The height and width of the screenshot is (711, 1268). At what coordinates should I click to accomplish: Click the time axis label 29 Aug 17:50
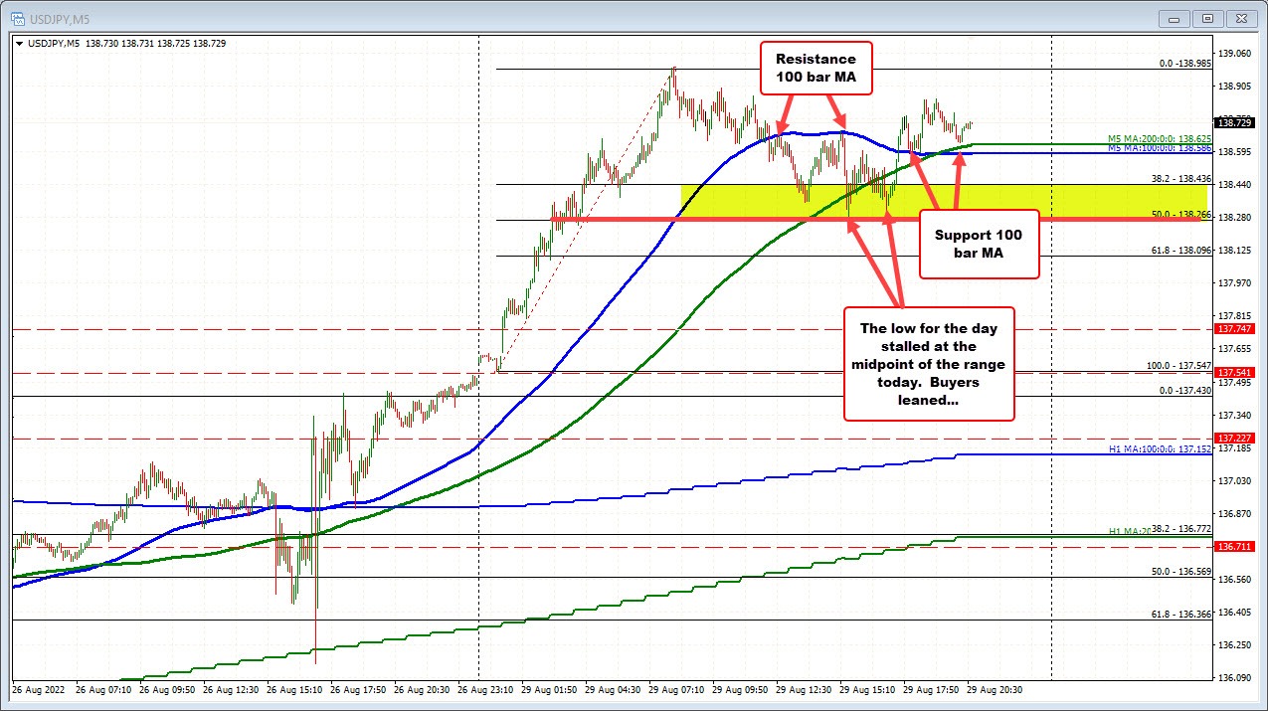click(932, 688)
